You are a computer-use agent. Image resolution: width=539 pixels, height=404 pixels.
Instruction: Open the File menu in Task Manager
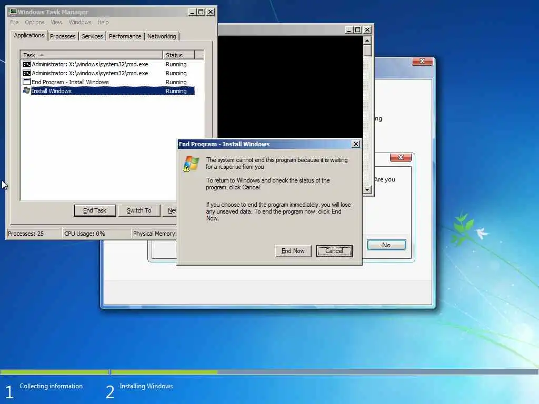[x=14, y=22]
